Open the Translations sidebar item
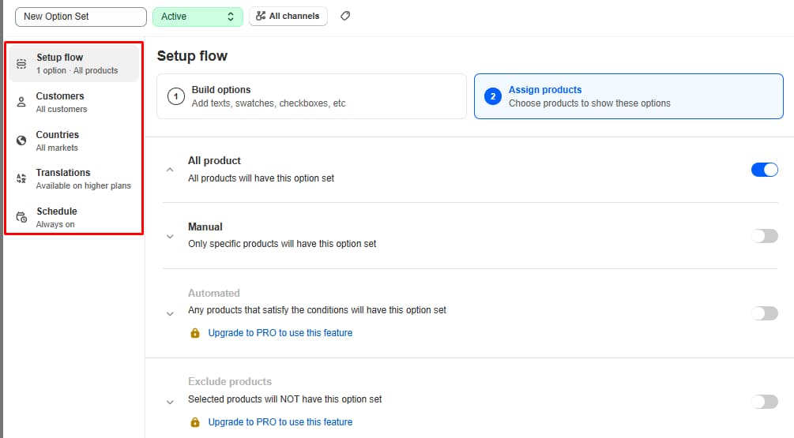This screenshot has height=438, width=794. tap(74, 178)
